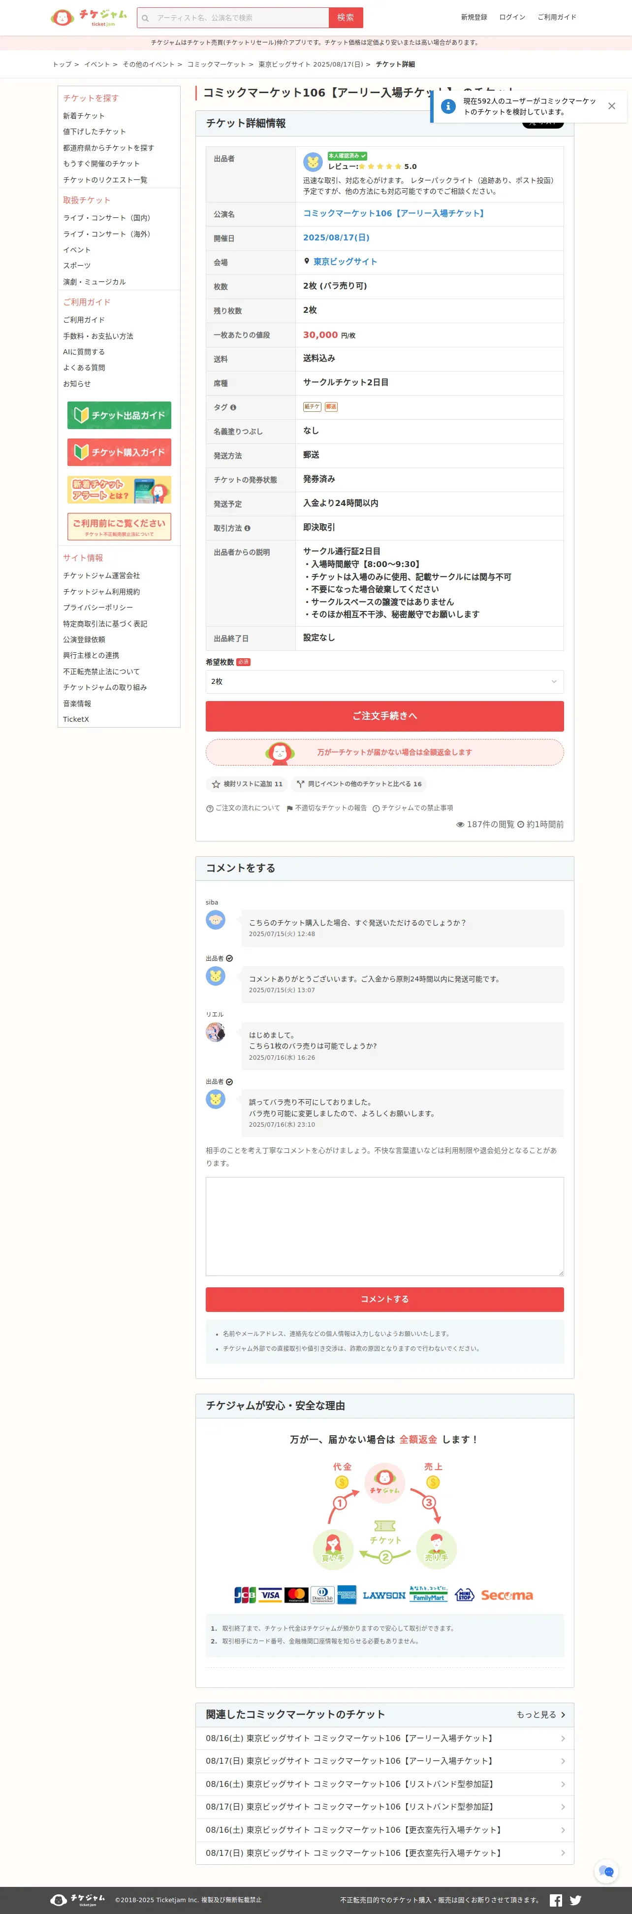Open the chat support bubble icon
The image size is (632, 1914).
click(x=606, y=1871)
